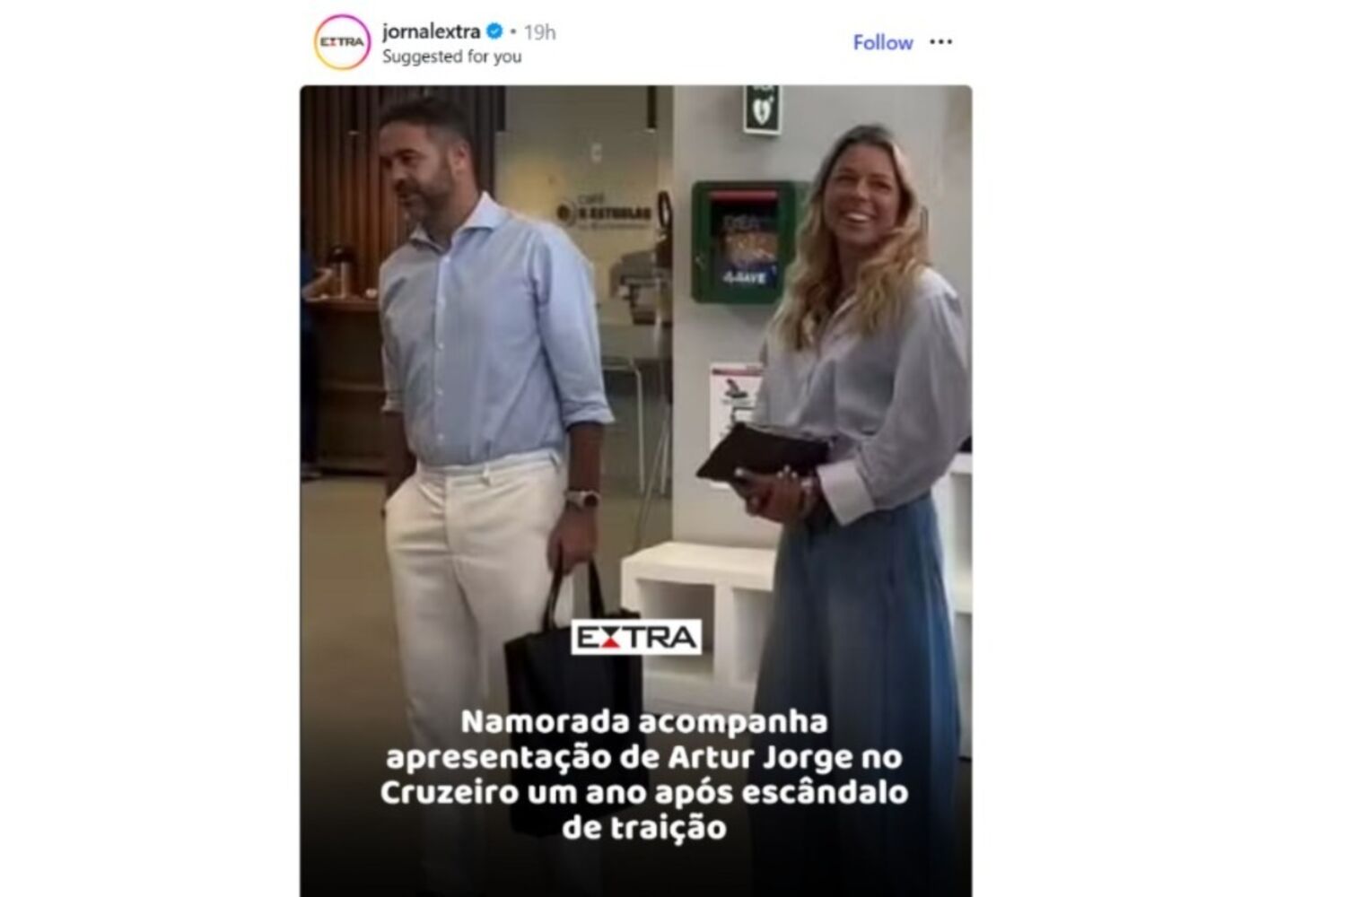This screenshot has height=897, width=1346.
Task: Click the dark clutch the woman holds
Action: pos(763,451)
